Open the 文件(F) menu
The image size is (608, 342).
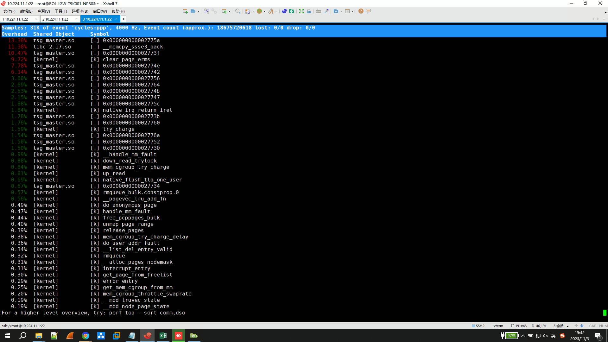click(x=9, y=11)
